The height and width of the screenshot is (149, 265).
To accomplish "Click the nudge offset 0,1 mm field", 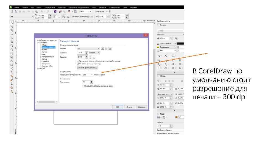I will click(102, 16).
